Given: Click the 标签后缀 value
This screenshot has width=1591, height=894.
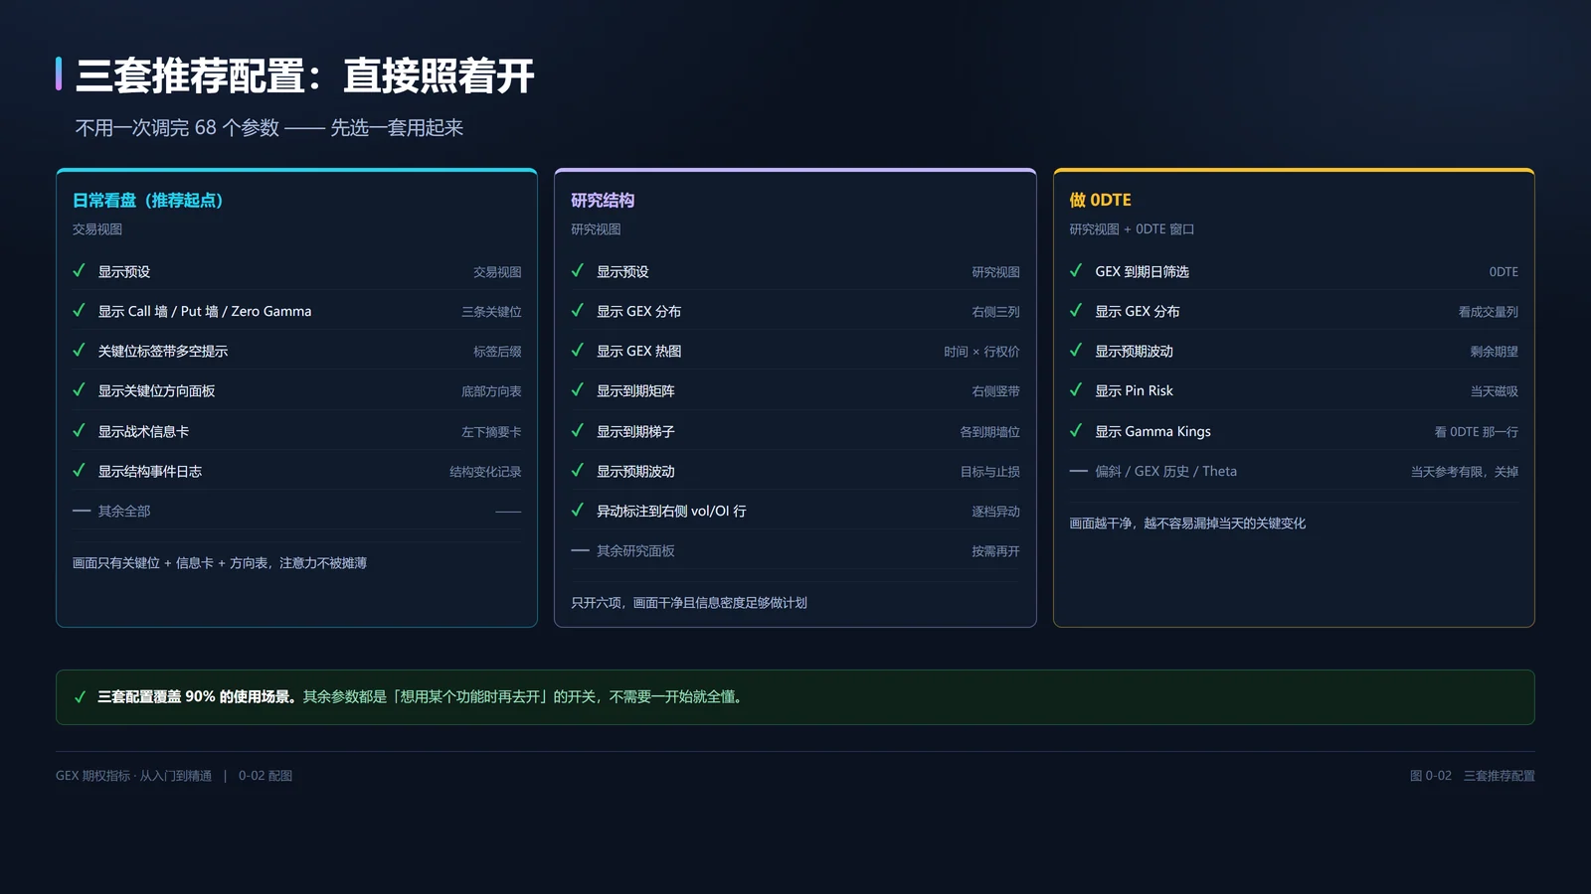Looking at the screenshot, I should 497,352.
